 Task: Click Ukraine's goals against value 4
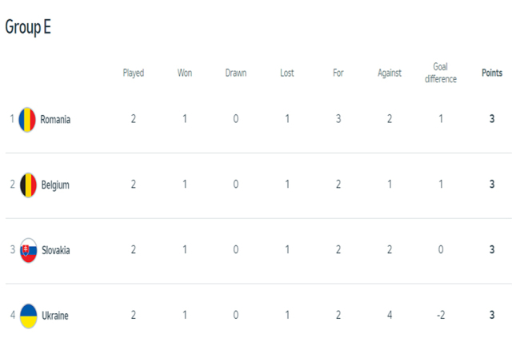[x=390, y=315]
